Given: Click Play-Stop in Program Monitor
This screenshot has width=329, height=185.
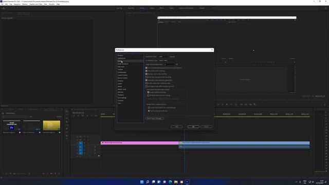Looking at the screenshot, I should (x=227, y=104).
